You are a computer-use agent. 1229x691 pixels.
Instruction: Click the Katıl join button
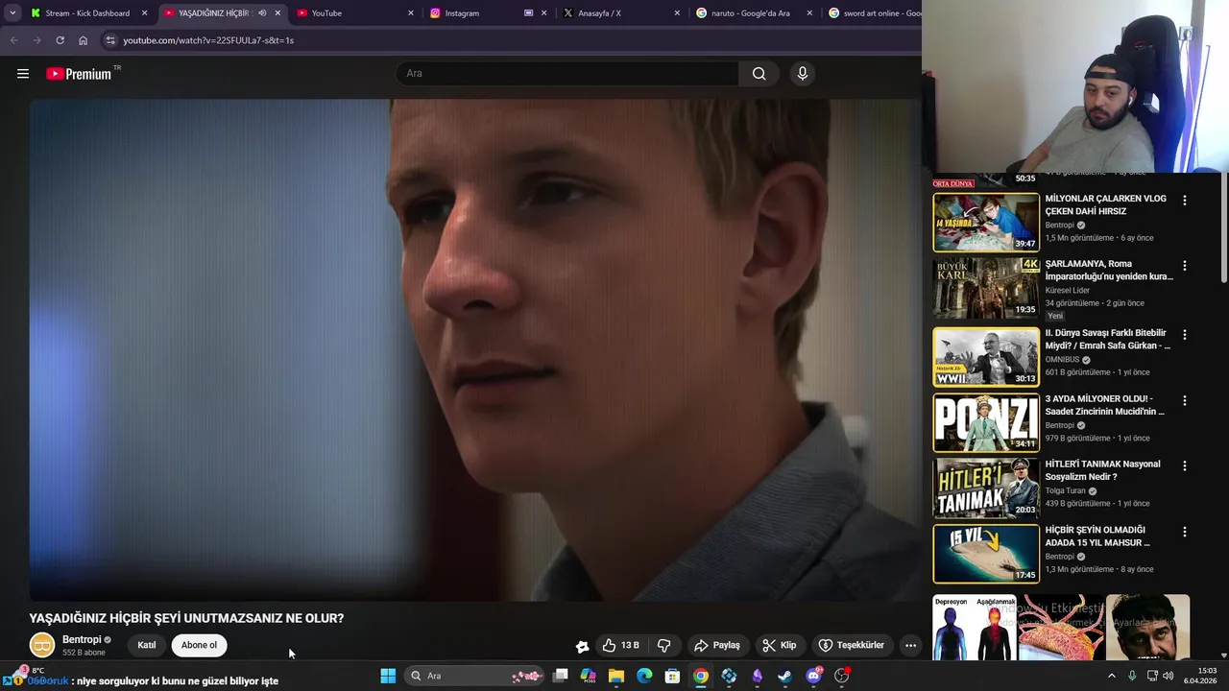tap(147, 645)
